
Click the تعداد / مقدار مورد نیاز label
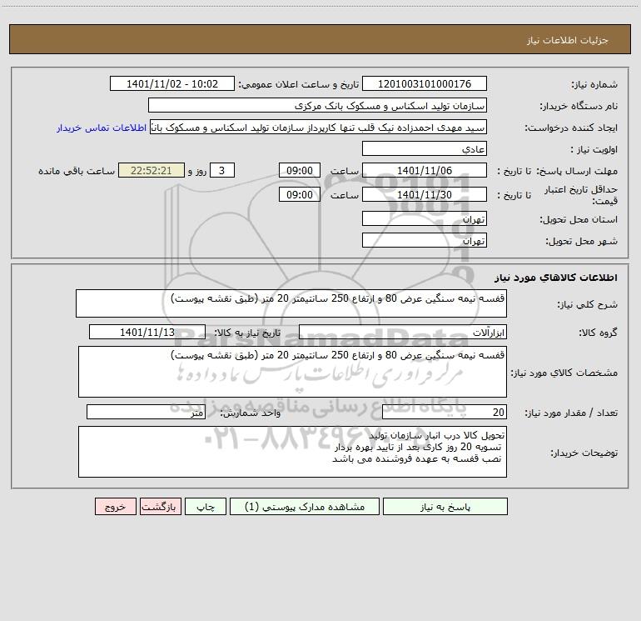(x=571, y=413)
